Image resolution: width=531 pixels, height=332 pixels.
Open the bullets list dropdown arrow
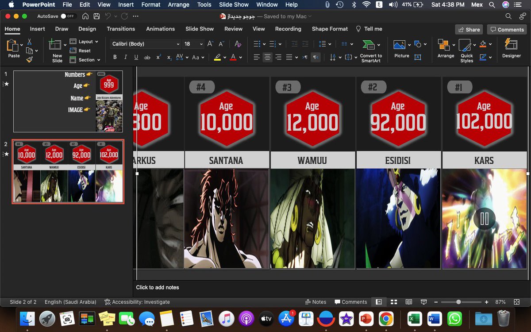(x=264, y=44)
